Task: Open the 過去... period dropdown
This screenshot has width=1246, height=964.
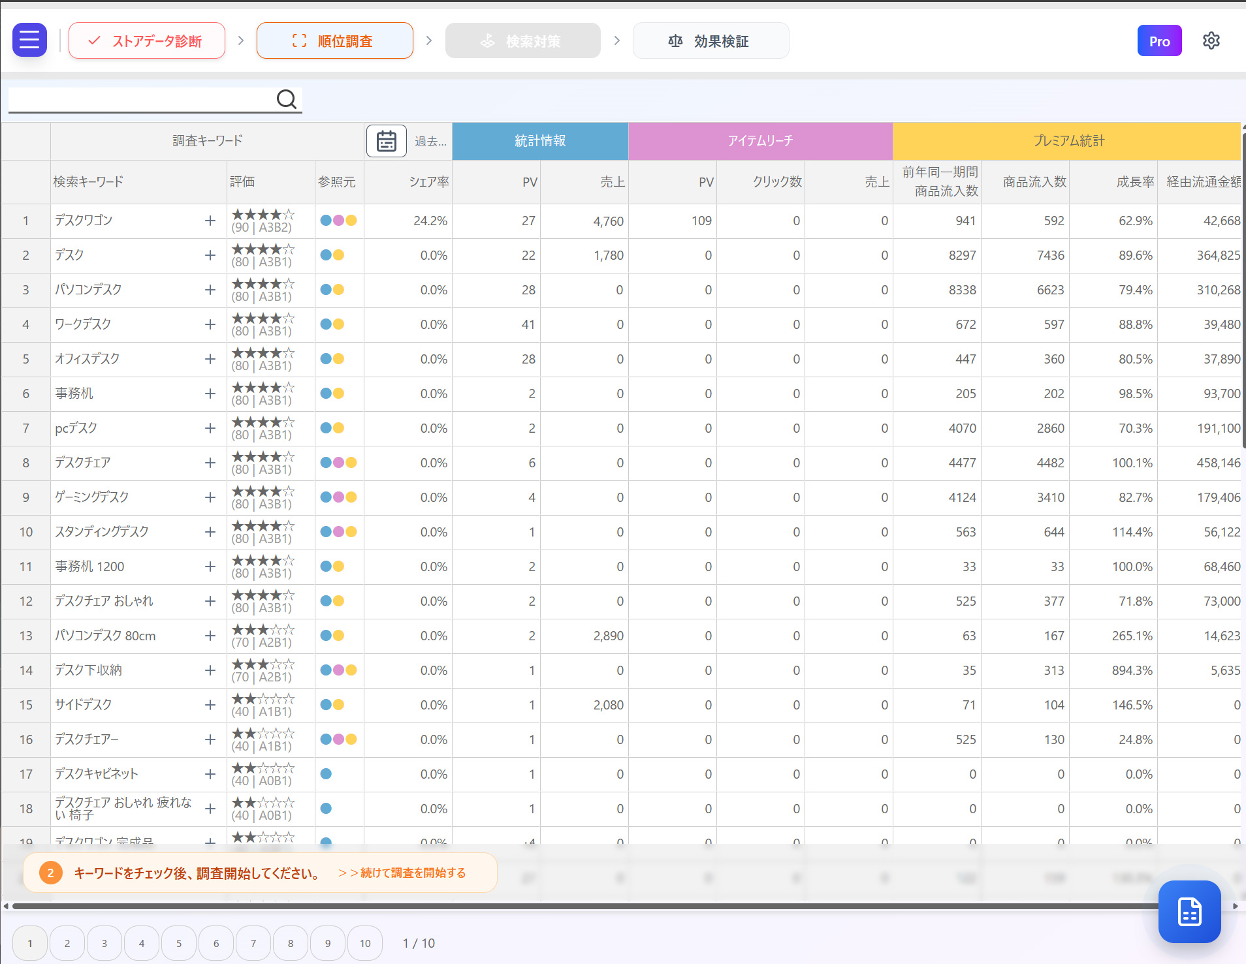Action: (430, 141)
